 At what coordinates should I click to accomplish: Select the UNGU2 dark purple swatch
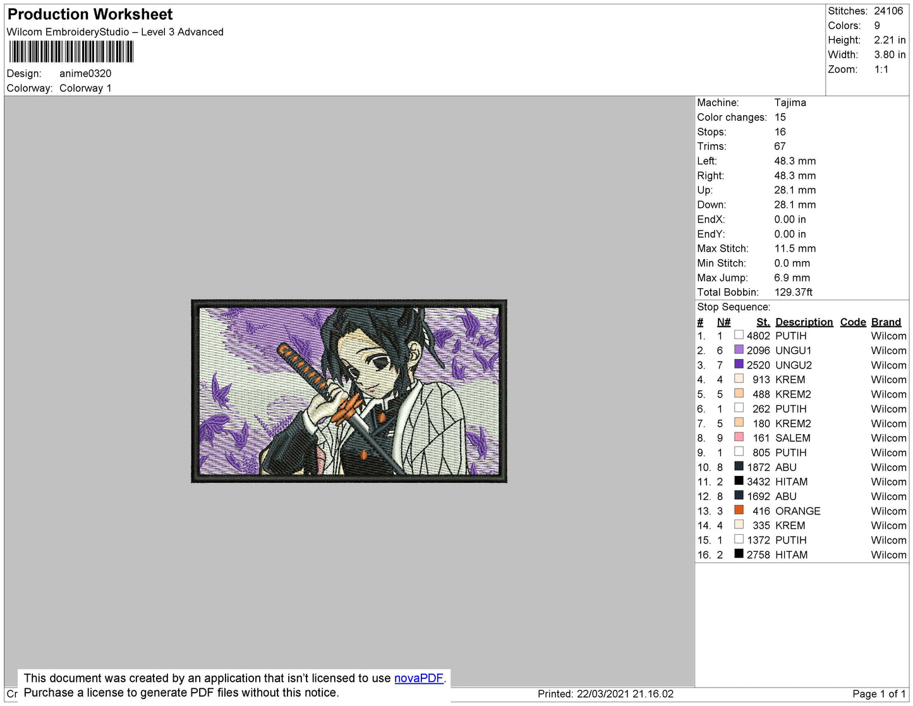click(739, 364)
